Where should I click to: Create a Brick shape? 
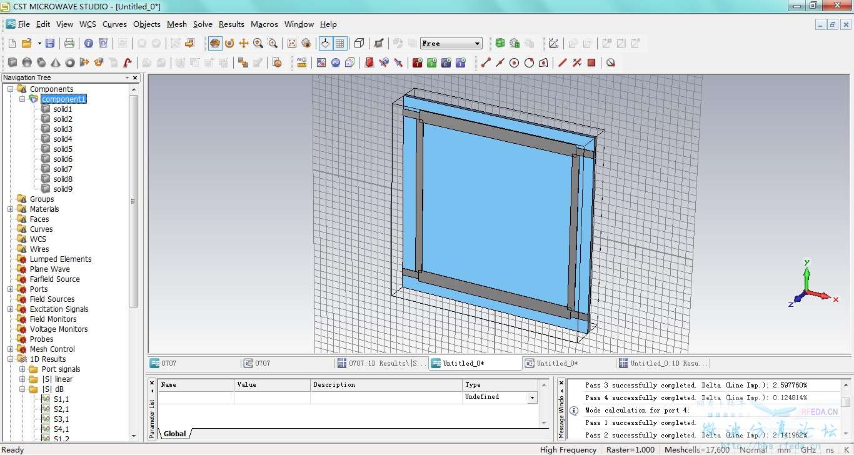[13, 62]
